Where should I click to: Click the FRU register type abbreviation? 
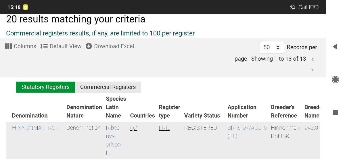coord(164,128)
